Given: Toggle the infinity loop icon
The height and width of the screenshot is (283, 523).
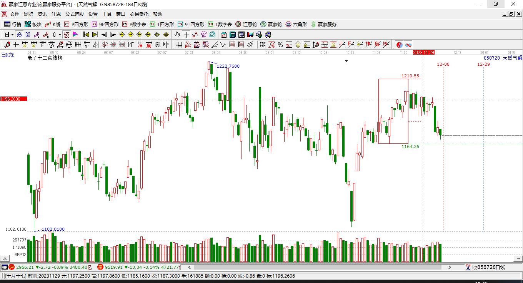Looking at the screenshot, I should 408,45.
